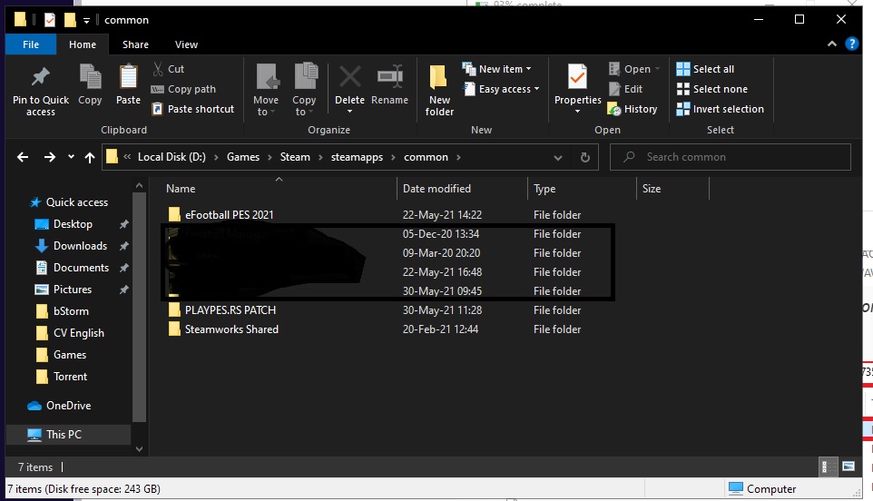
Task: Open the File menu tab
Action: 31,44
